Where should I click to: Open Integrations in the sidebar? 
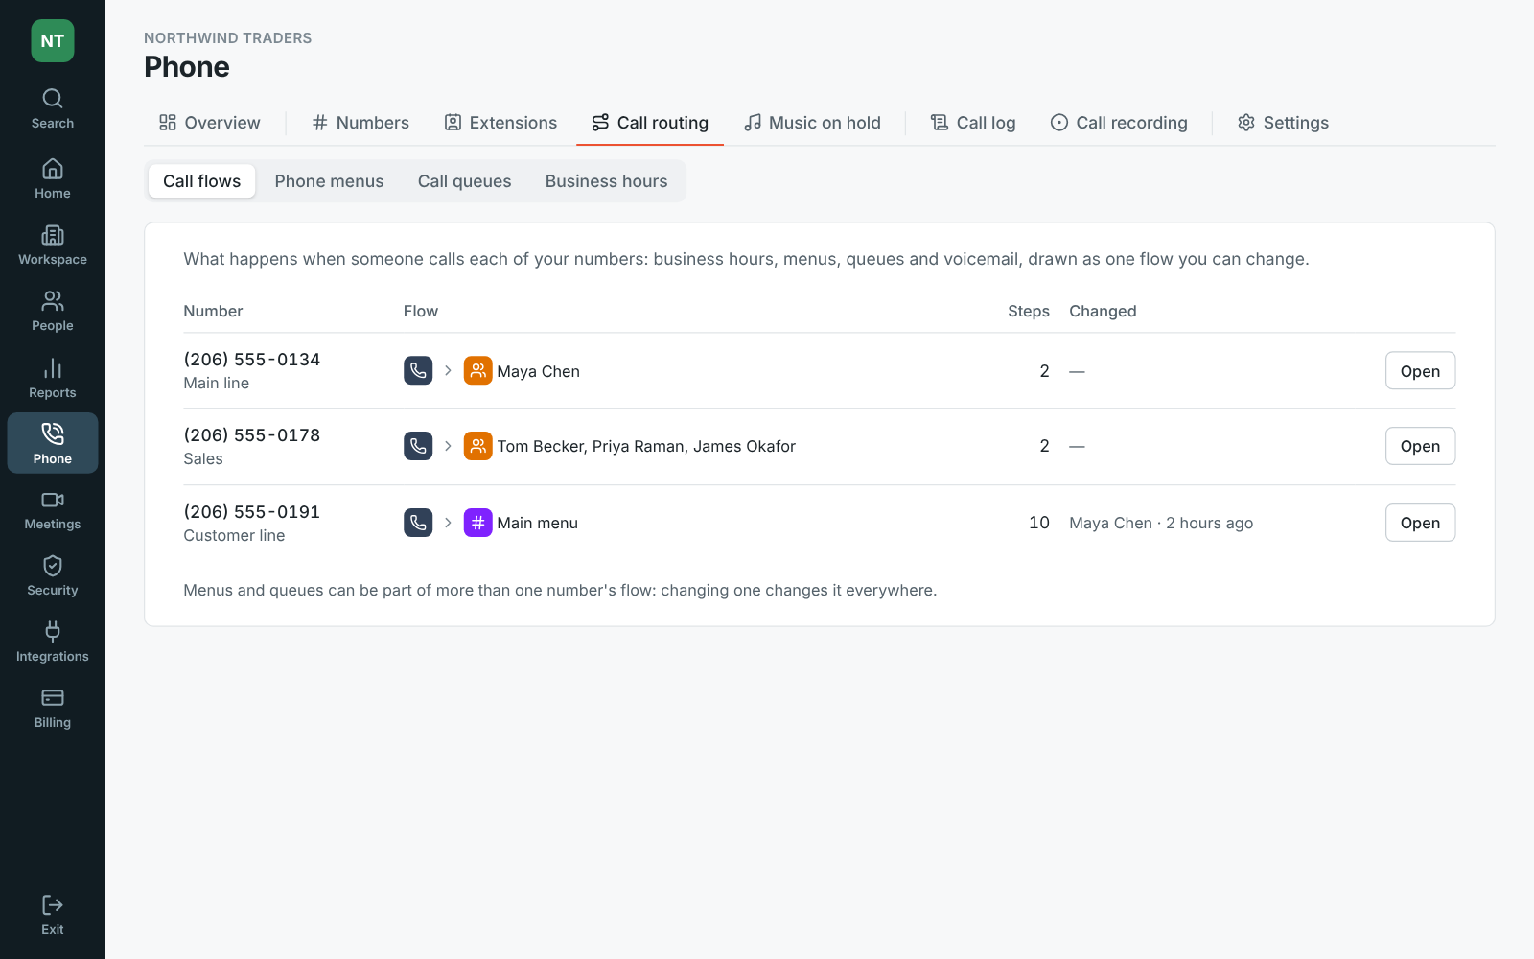pyautogui.click(x=53, y=643)
